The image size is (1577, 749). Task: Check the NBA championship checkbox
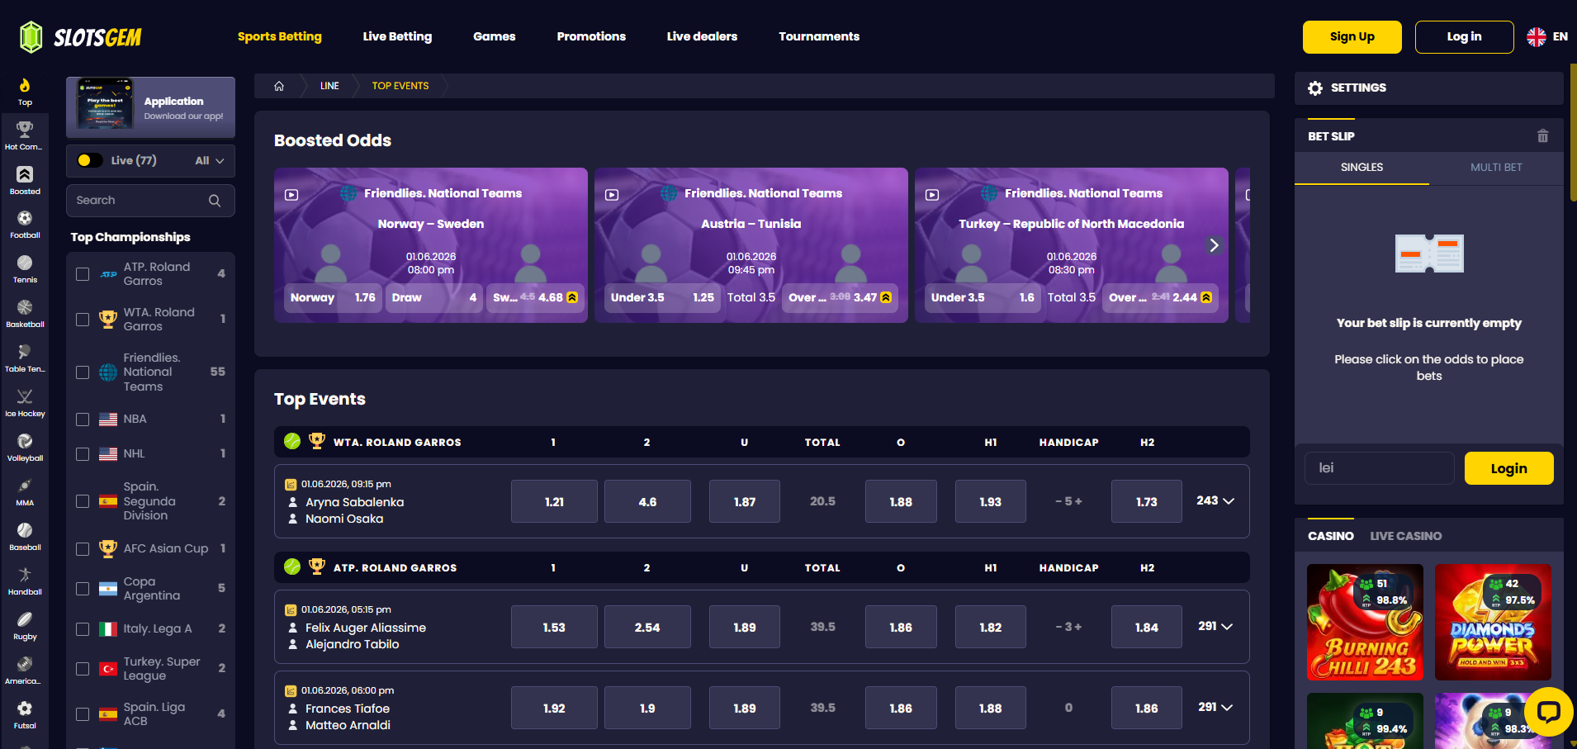(83, 420)
